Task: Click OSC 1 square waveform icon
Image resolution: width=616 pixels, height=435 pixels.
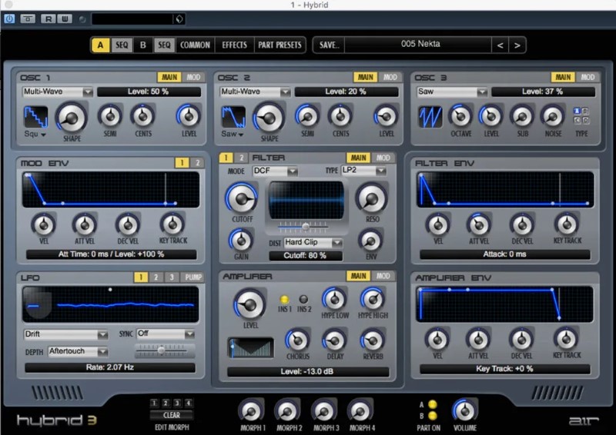Action: (35, 117)
